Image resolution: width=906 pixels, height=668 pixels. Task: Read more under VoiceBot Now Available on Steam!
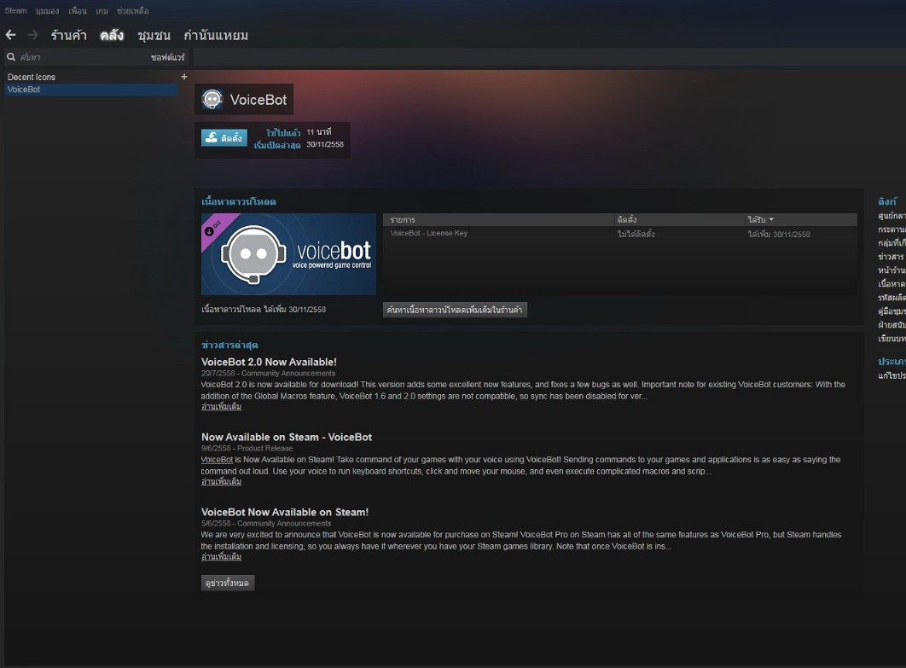221,557
